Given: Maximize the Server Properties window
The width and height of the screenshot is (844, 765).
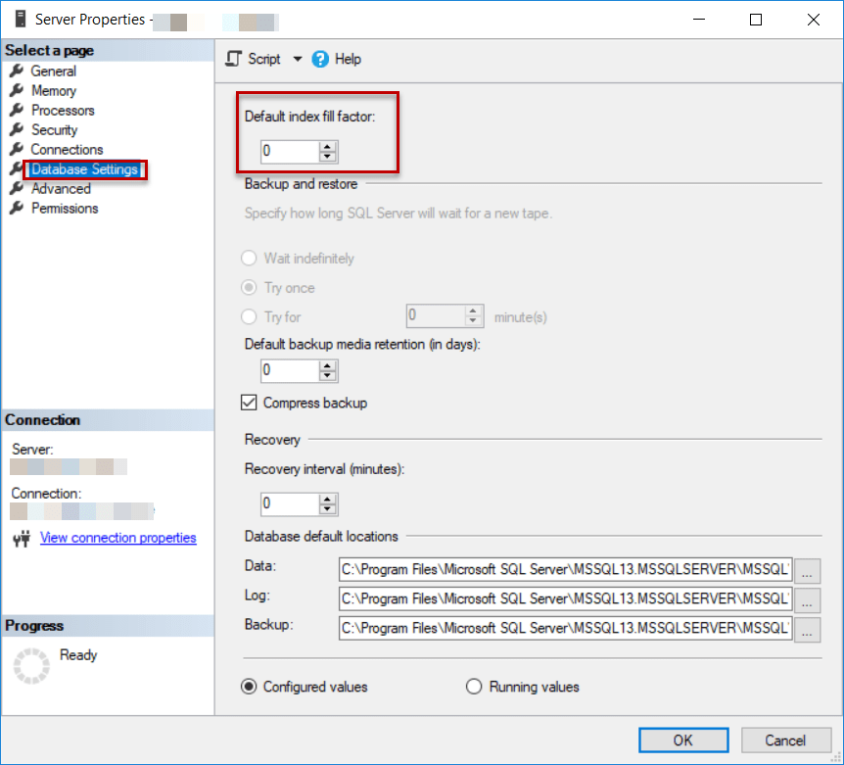Looking at the screenshot, I should click(x=756, y=20).
